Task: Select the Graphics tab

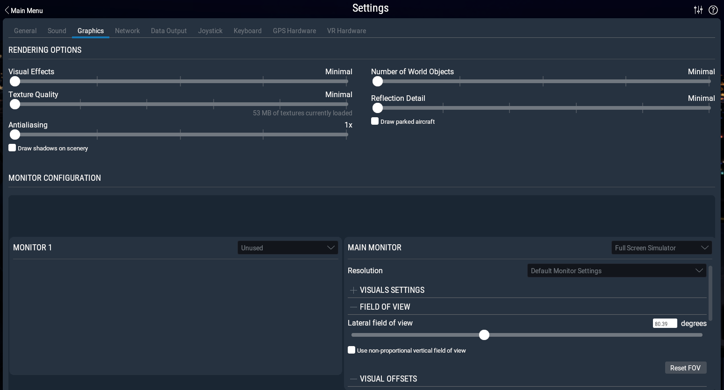Action: pos(91,31)
